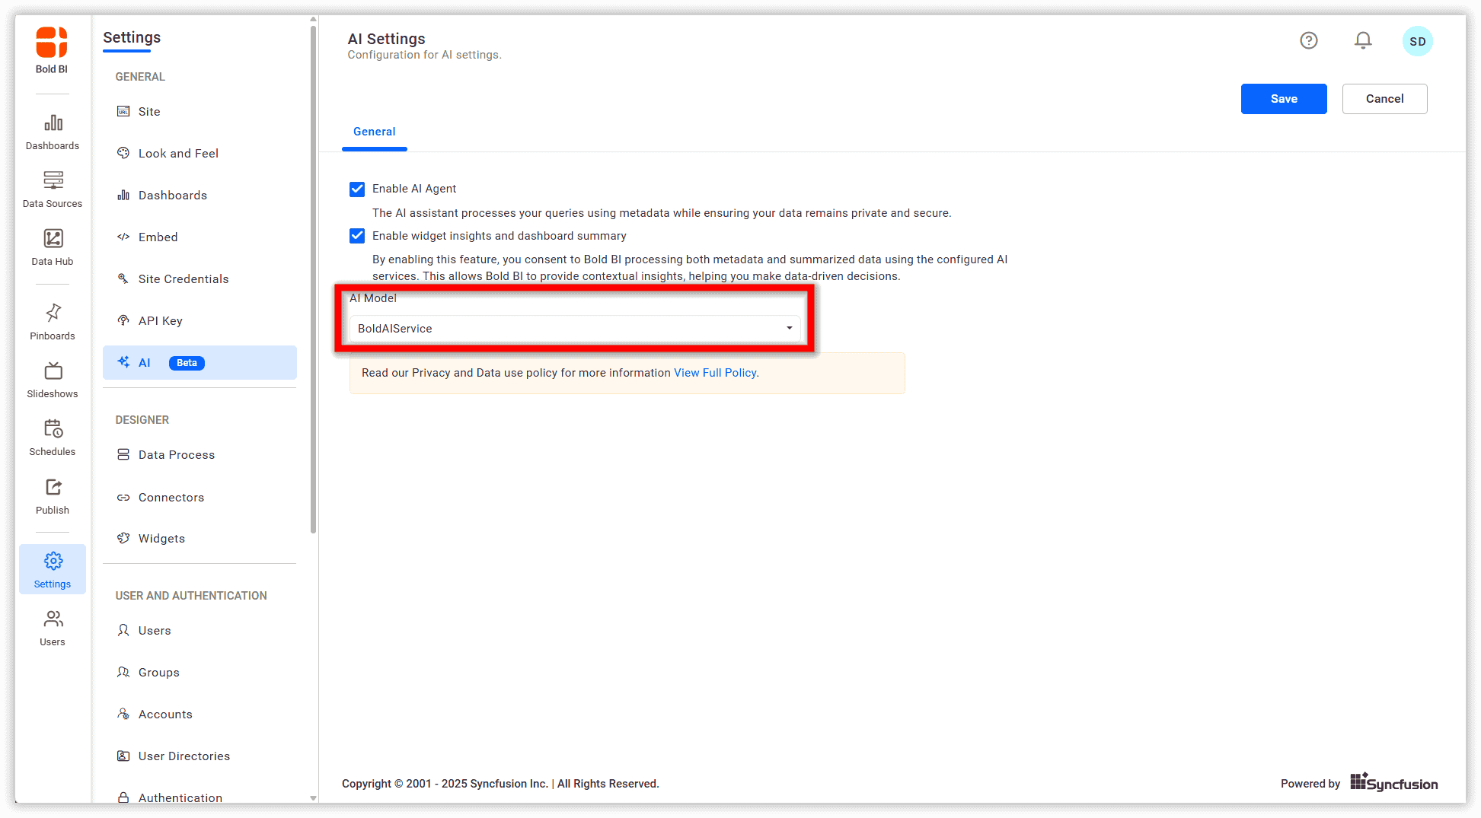This screenshot has height=818, width=1481.
Task: Click the Embed code icon
Action: pyautogui.click(x=123, y=237)
